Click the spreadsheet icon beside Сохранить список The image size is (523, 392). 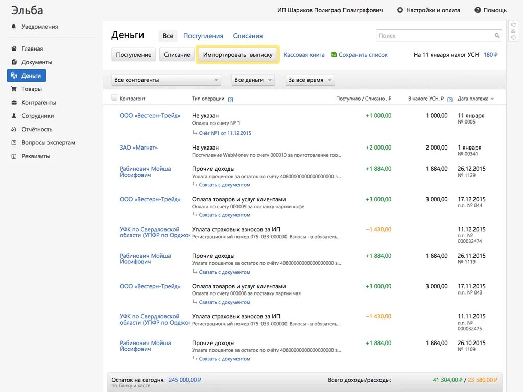tap(334, 55)
